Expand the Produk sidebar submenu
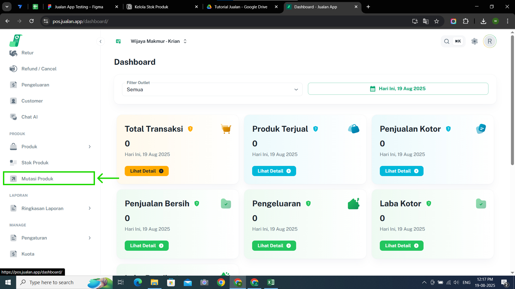515x289 pixels. (x=90, y=147)
